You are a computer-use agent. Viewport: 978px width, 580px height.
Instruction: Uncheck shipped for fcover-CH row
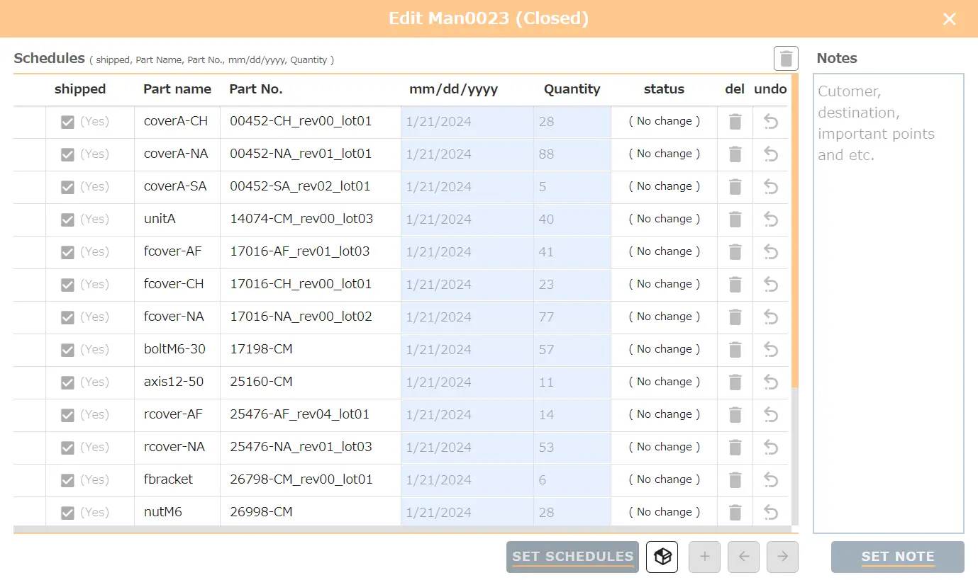click(67, 285)
